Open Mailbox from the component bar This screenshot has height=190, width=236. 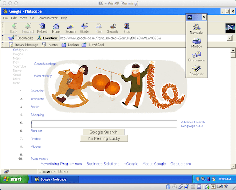tap(197, 43)
